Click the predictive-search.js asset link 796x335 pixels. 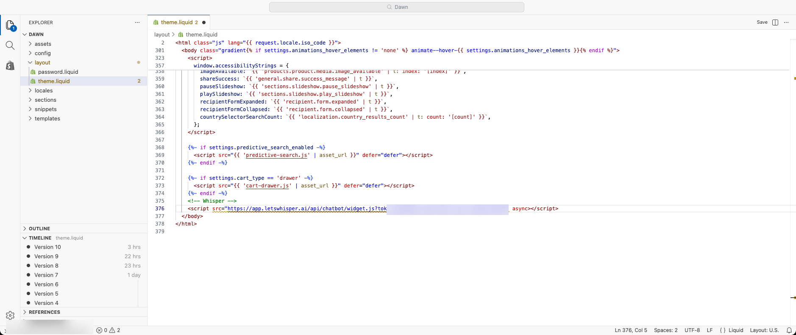click(276, 155)
